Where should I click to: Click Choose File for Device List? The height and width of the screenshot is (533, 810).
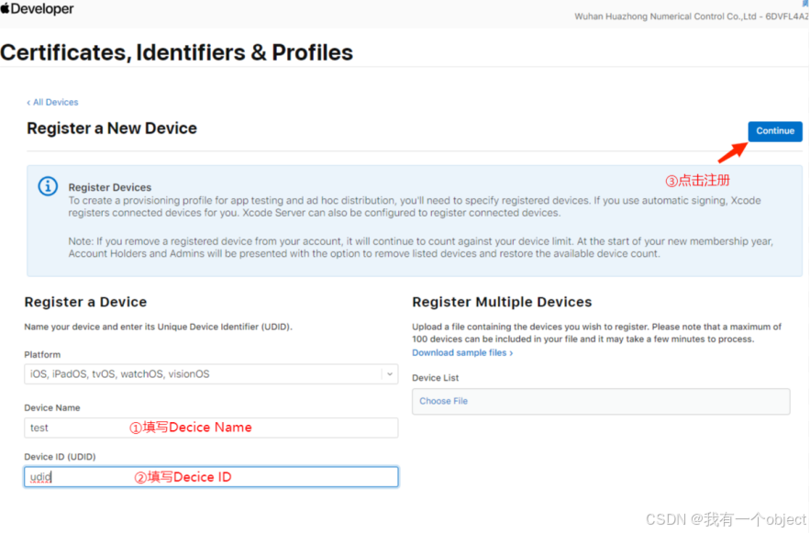(x=443, y=401)
